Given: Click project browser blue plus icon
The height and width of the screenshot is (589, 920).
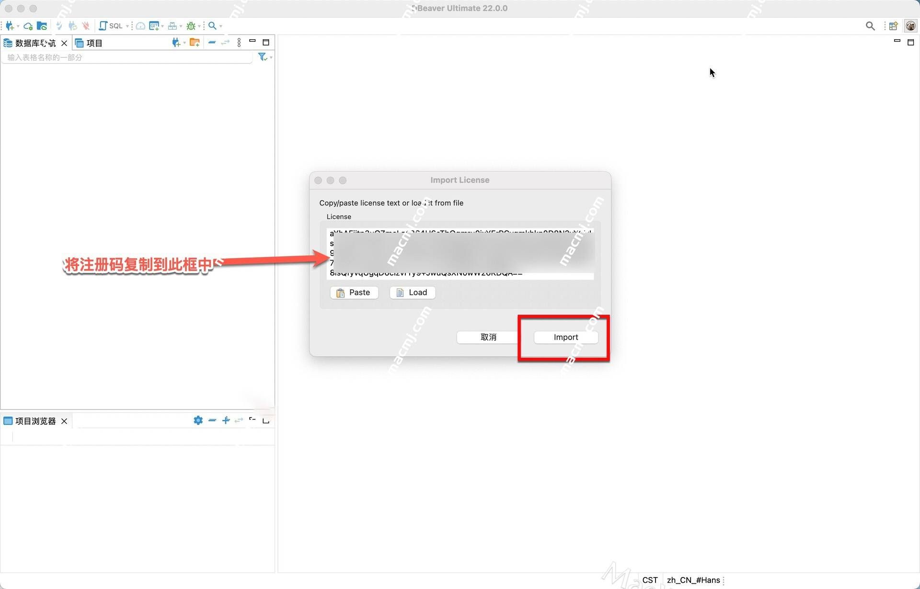Looking at the screenshot, I should point(226,420).
